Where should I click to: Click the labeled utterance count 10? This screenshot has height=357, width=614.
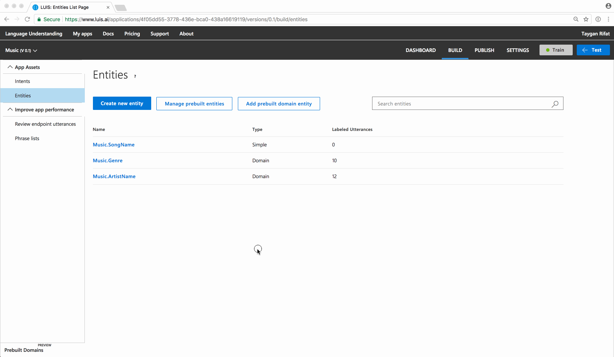(x=334, y=160)
